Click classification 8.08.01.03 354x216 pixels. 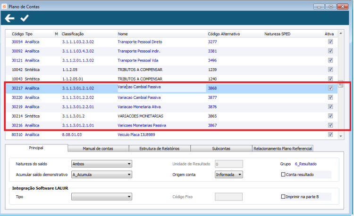tap(72, 135)
